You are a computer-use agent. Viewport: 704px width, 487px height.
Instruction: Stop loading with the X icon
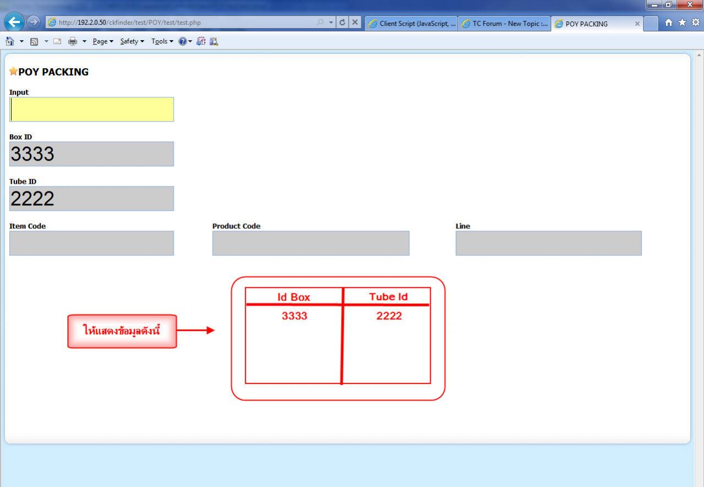[355, 23]
